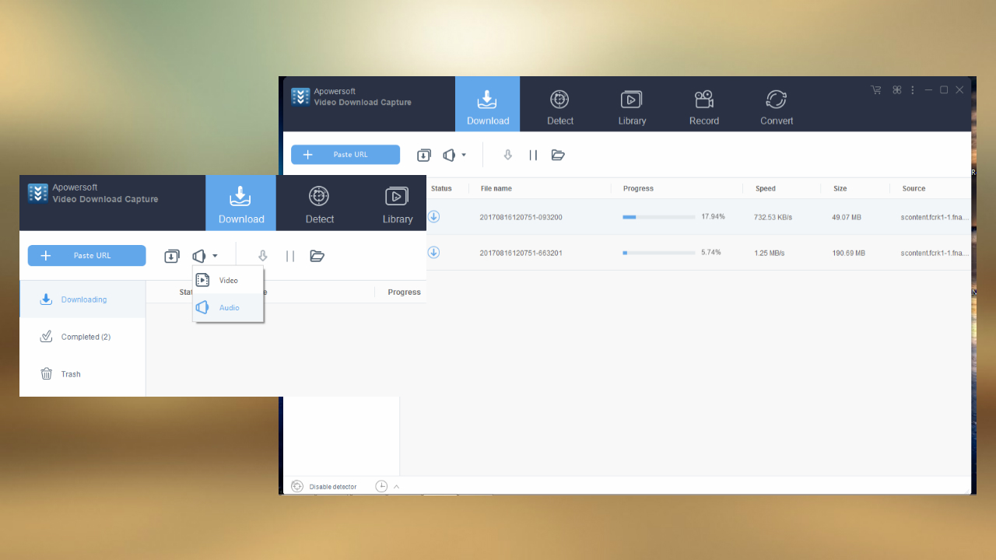Image resolution: width=996 pixels, height=560 pixels.
Task: Open the four-leaf apps icon in the title bar
Action: point(896,90)
